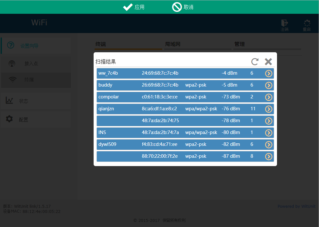The height and width of the screenshot is (227, 319).
Task: Select arrow icon for 48:7a:da:2b:74:75 row
Action: pos(269,121)
